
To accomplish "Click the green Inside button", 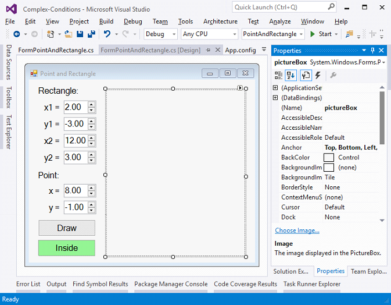I will click(67, 248).
